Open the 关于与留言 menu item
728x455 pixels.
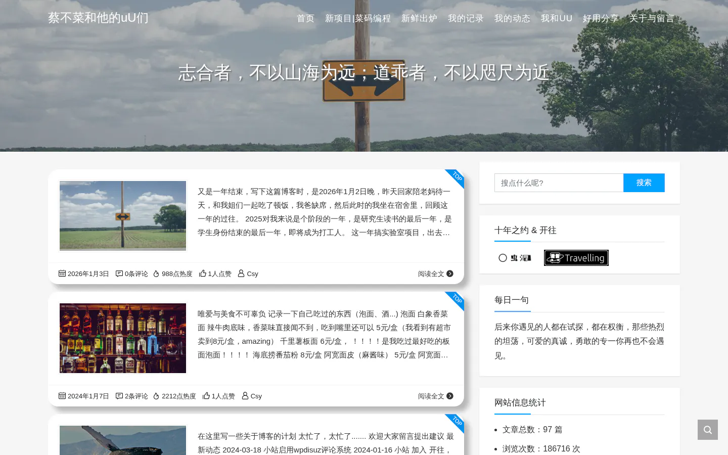coord(652,19)
